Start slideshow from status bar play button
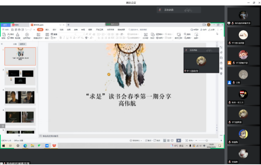The image size is (261, 165). pyautogui.click(x=179, y=140)
